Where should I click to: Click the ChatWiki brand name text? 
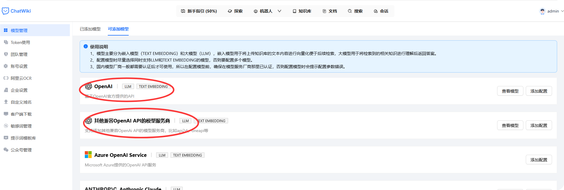[21, 11]
